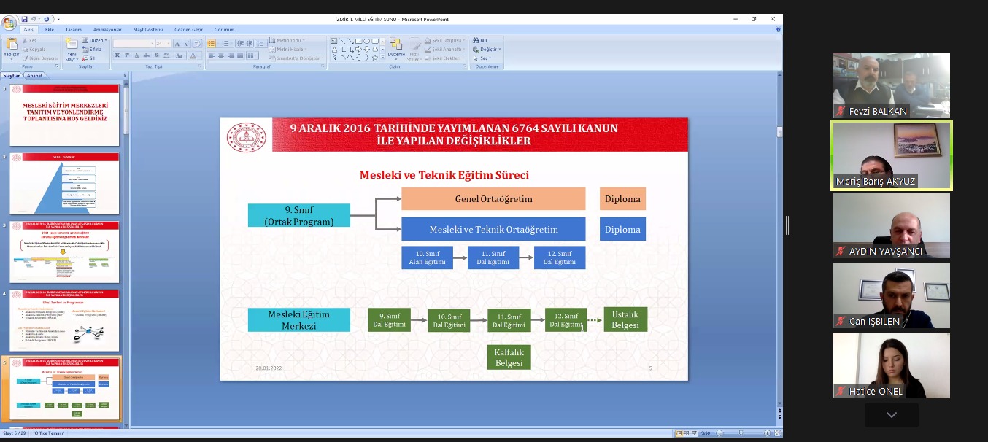This screenshot has width=988, height=442.
Task: Switch to the Anahat outline tab
Action: [x=35, y=76]
